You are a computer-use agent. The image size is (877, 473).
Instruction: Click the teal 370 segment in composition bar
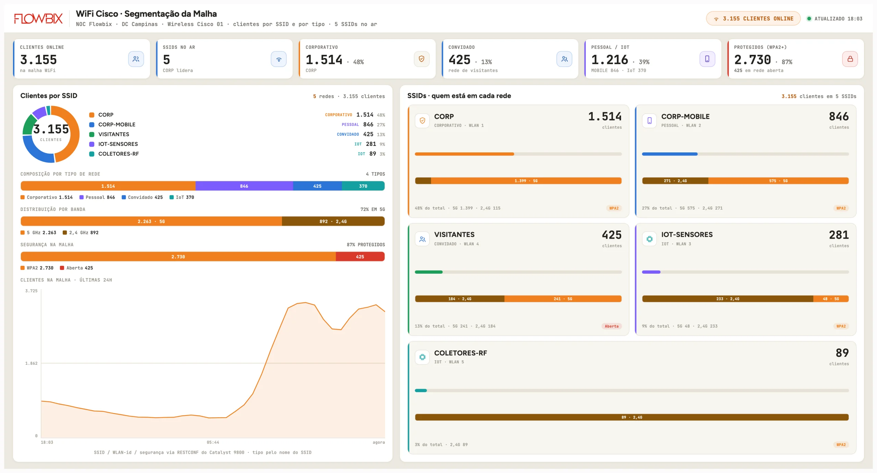(363, 186)
